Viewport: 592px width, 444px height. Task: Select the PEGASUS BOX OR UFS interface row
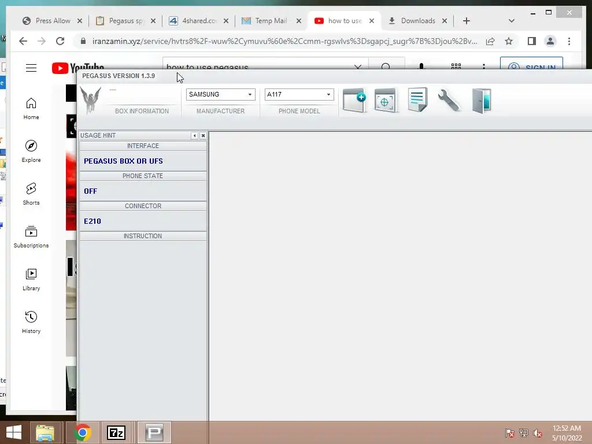point(143,161)
